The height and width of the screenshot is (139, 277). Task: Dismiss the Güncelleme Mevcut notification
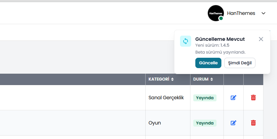[x=261, y=39]
